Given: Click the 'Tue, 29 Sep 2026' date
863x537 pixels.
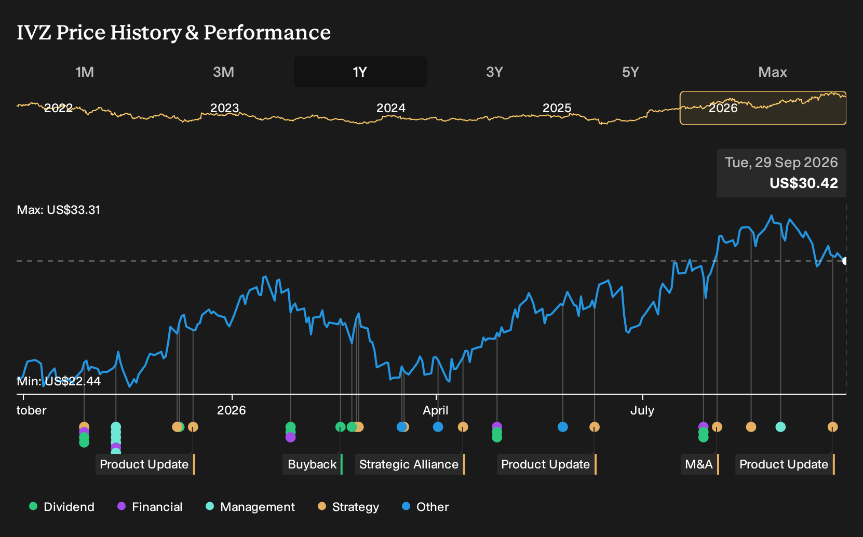Looking at the screenshot, I should (x=781, y=163).
